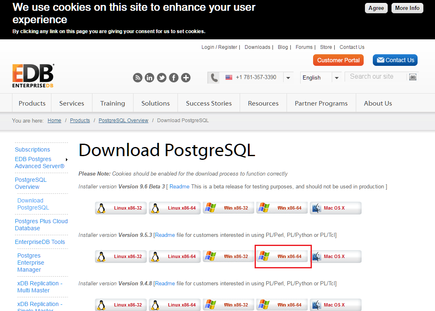The image size is (435, 311).
Task: Download Linux x86-64 for Version 9.6 Beta 3
Action: click(x=175, y=208)
